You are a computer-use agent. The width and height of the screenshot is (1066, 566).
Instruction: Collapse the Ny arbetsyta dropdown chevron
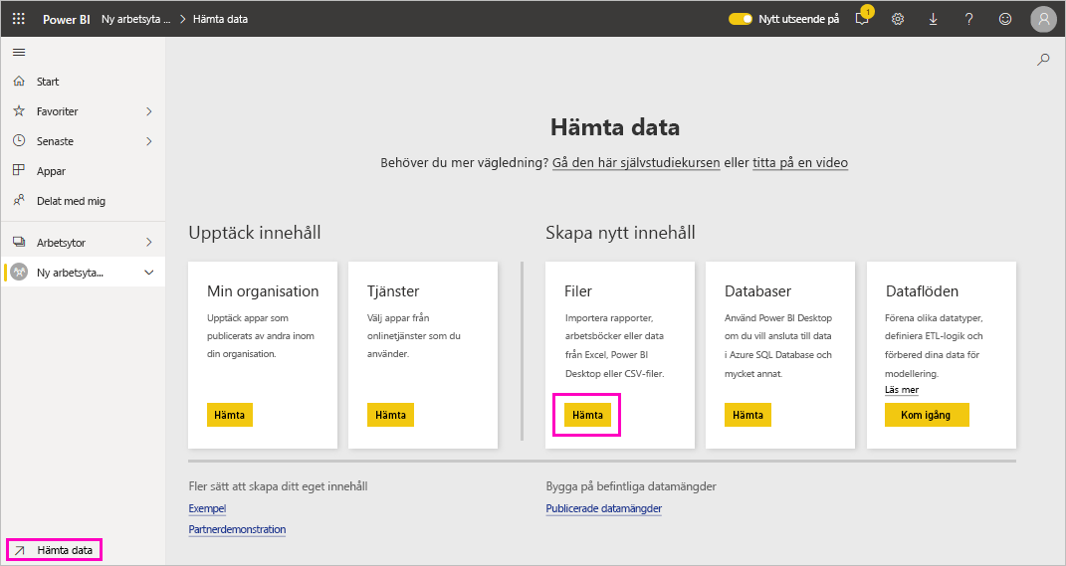click(149, 273)
